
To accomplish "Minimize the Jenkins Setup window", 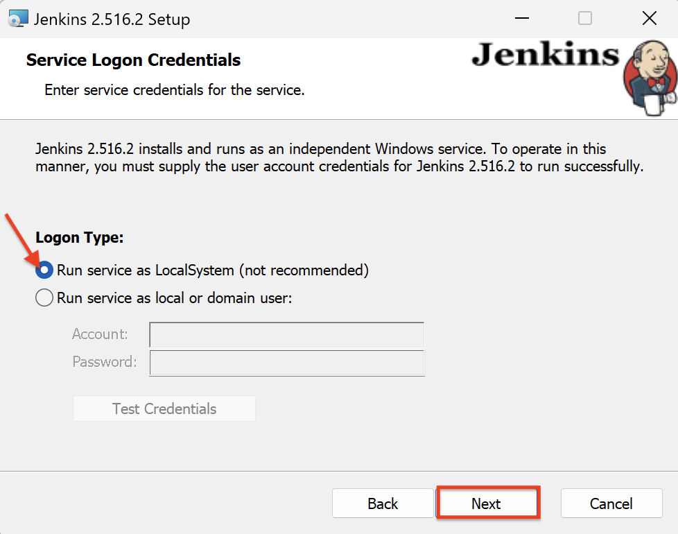I will (x=521, y=19).
